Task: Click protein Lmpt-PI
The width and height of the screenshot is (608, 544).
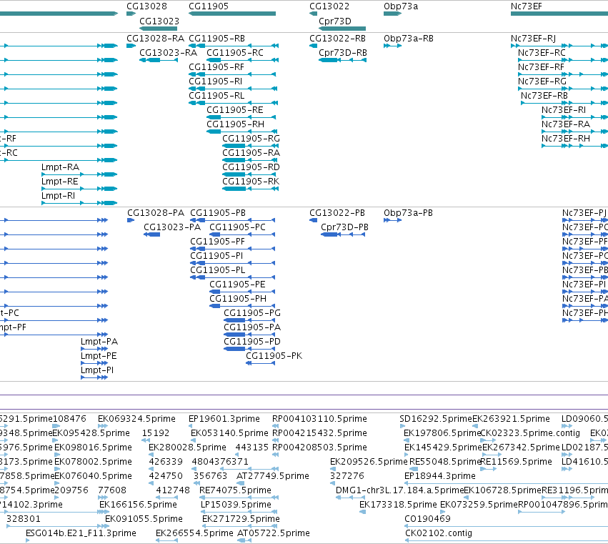Action: tap(97, 370)
